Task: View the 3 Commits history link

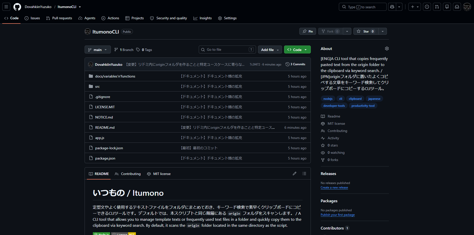Action: click(296, 64)
